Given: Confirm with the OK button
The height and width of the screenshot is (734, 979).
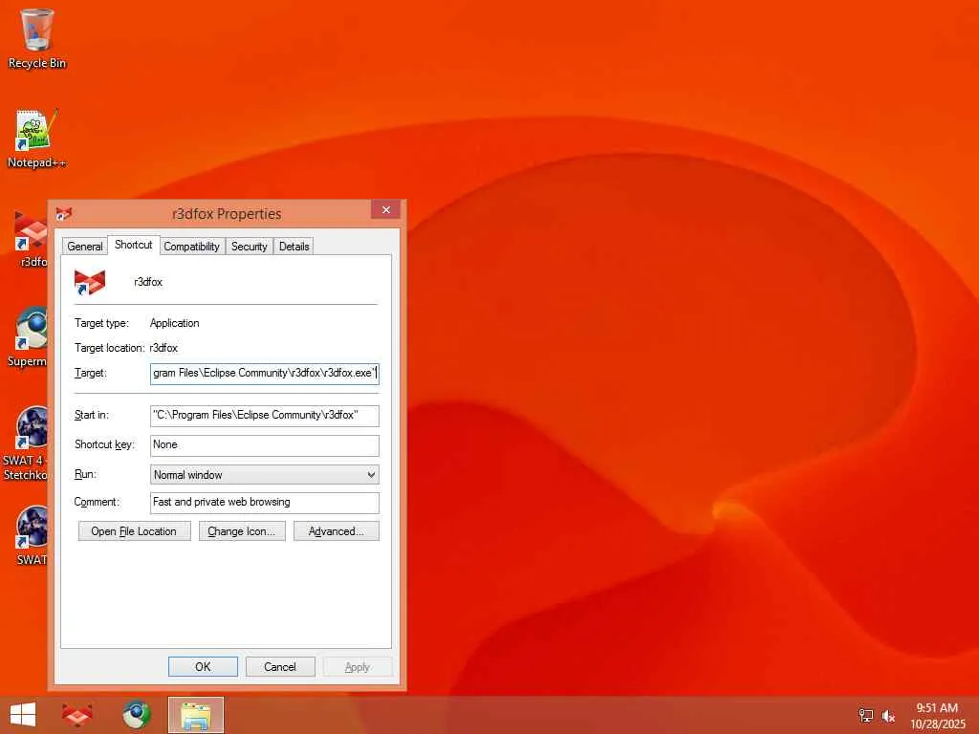Looking at the screenshot, I should point(203,666).
